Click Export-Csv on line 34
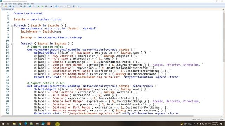 coord(43,113)
